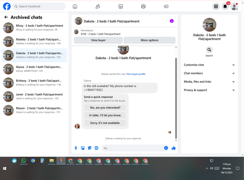Expand Privacy & support section
244x180 pixels.
tap(209, 90)
